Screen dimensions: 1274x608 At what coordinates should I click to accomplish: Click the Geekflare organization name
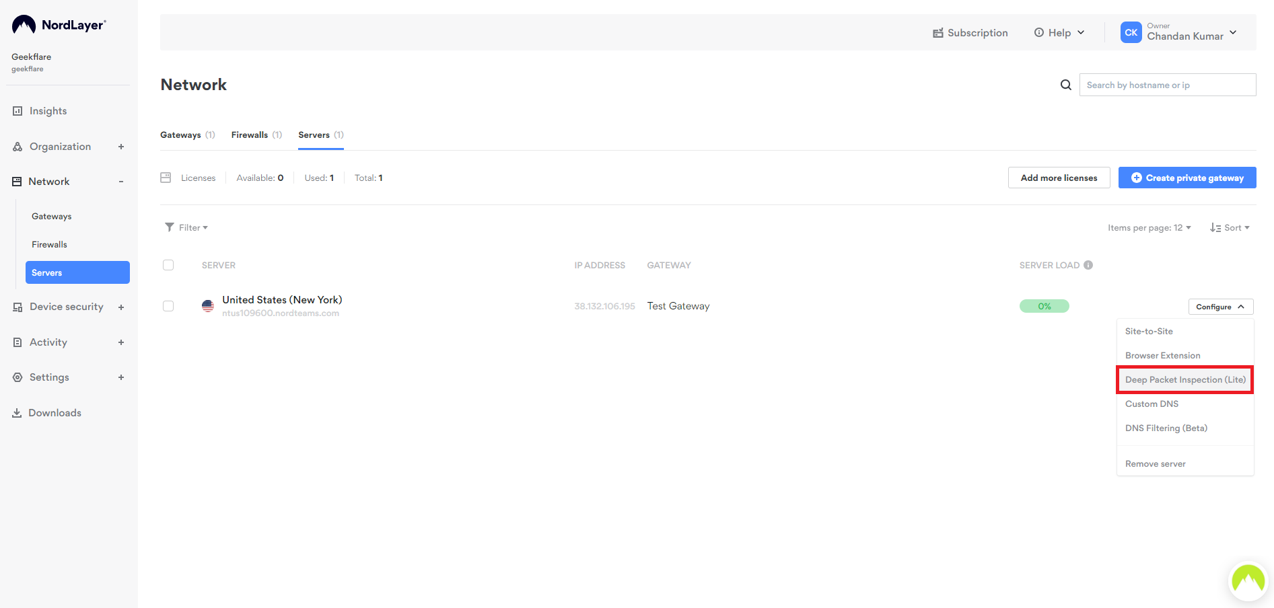tap(31, 56)
